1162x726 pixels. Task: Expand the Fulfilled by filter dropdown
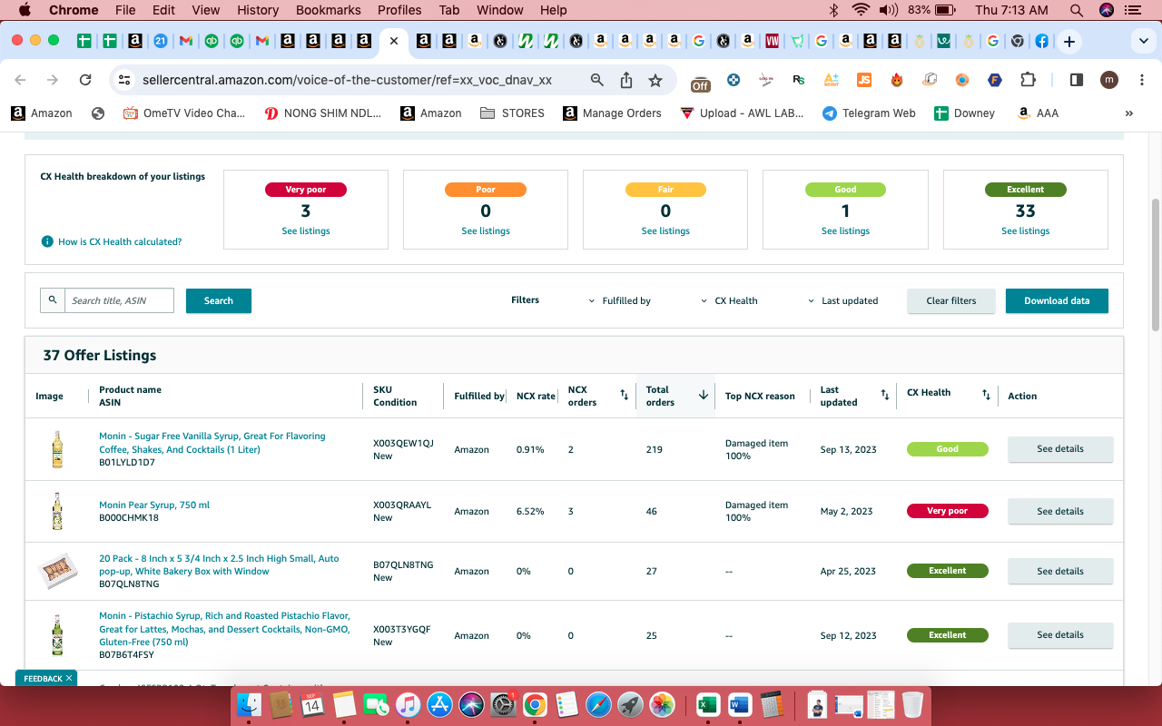point(620,300)
